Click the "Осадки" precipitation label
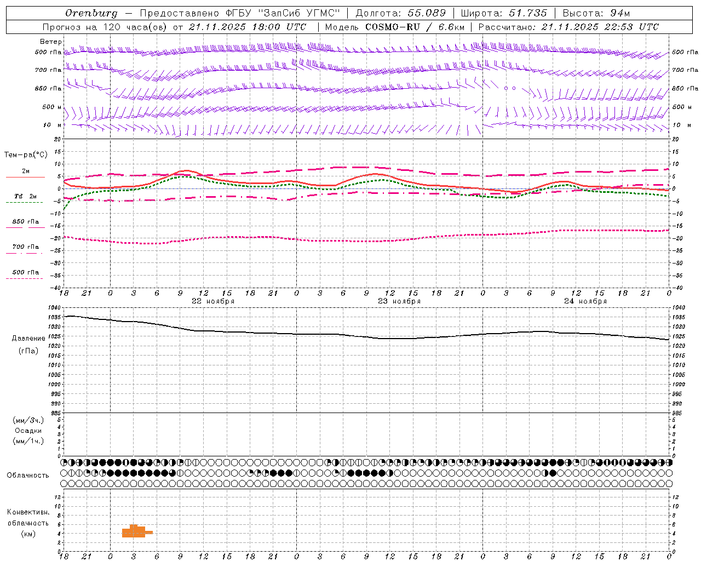The width and height of the screenshot is (701, 561). [28, 431]
